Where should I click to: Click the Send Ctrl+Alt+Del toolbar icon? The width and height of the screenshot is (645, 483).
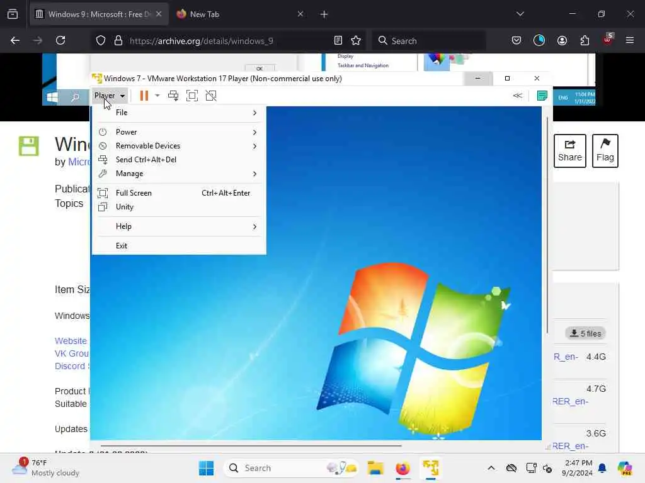[173, 96]
